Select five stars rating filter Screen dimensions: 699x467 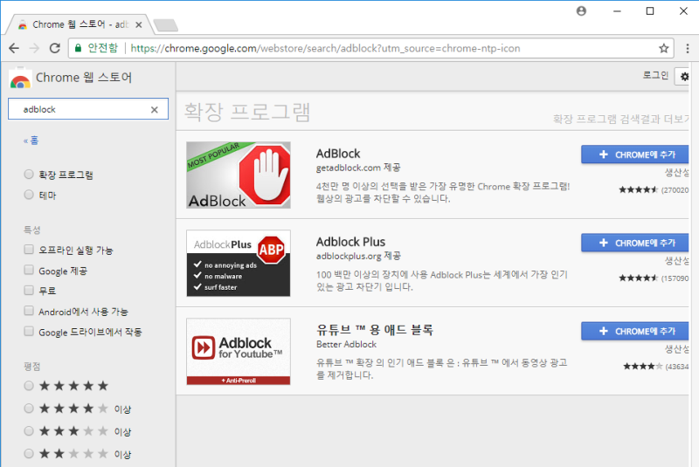29,386
